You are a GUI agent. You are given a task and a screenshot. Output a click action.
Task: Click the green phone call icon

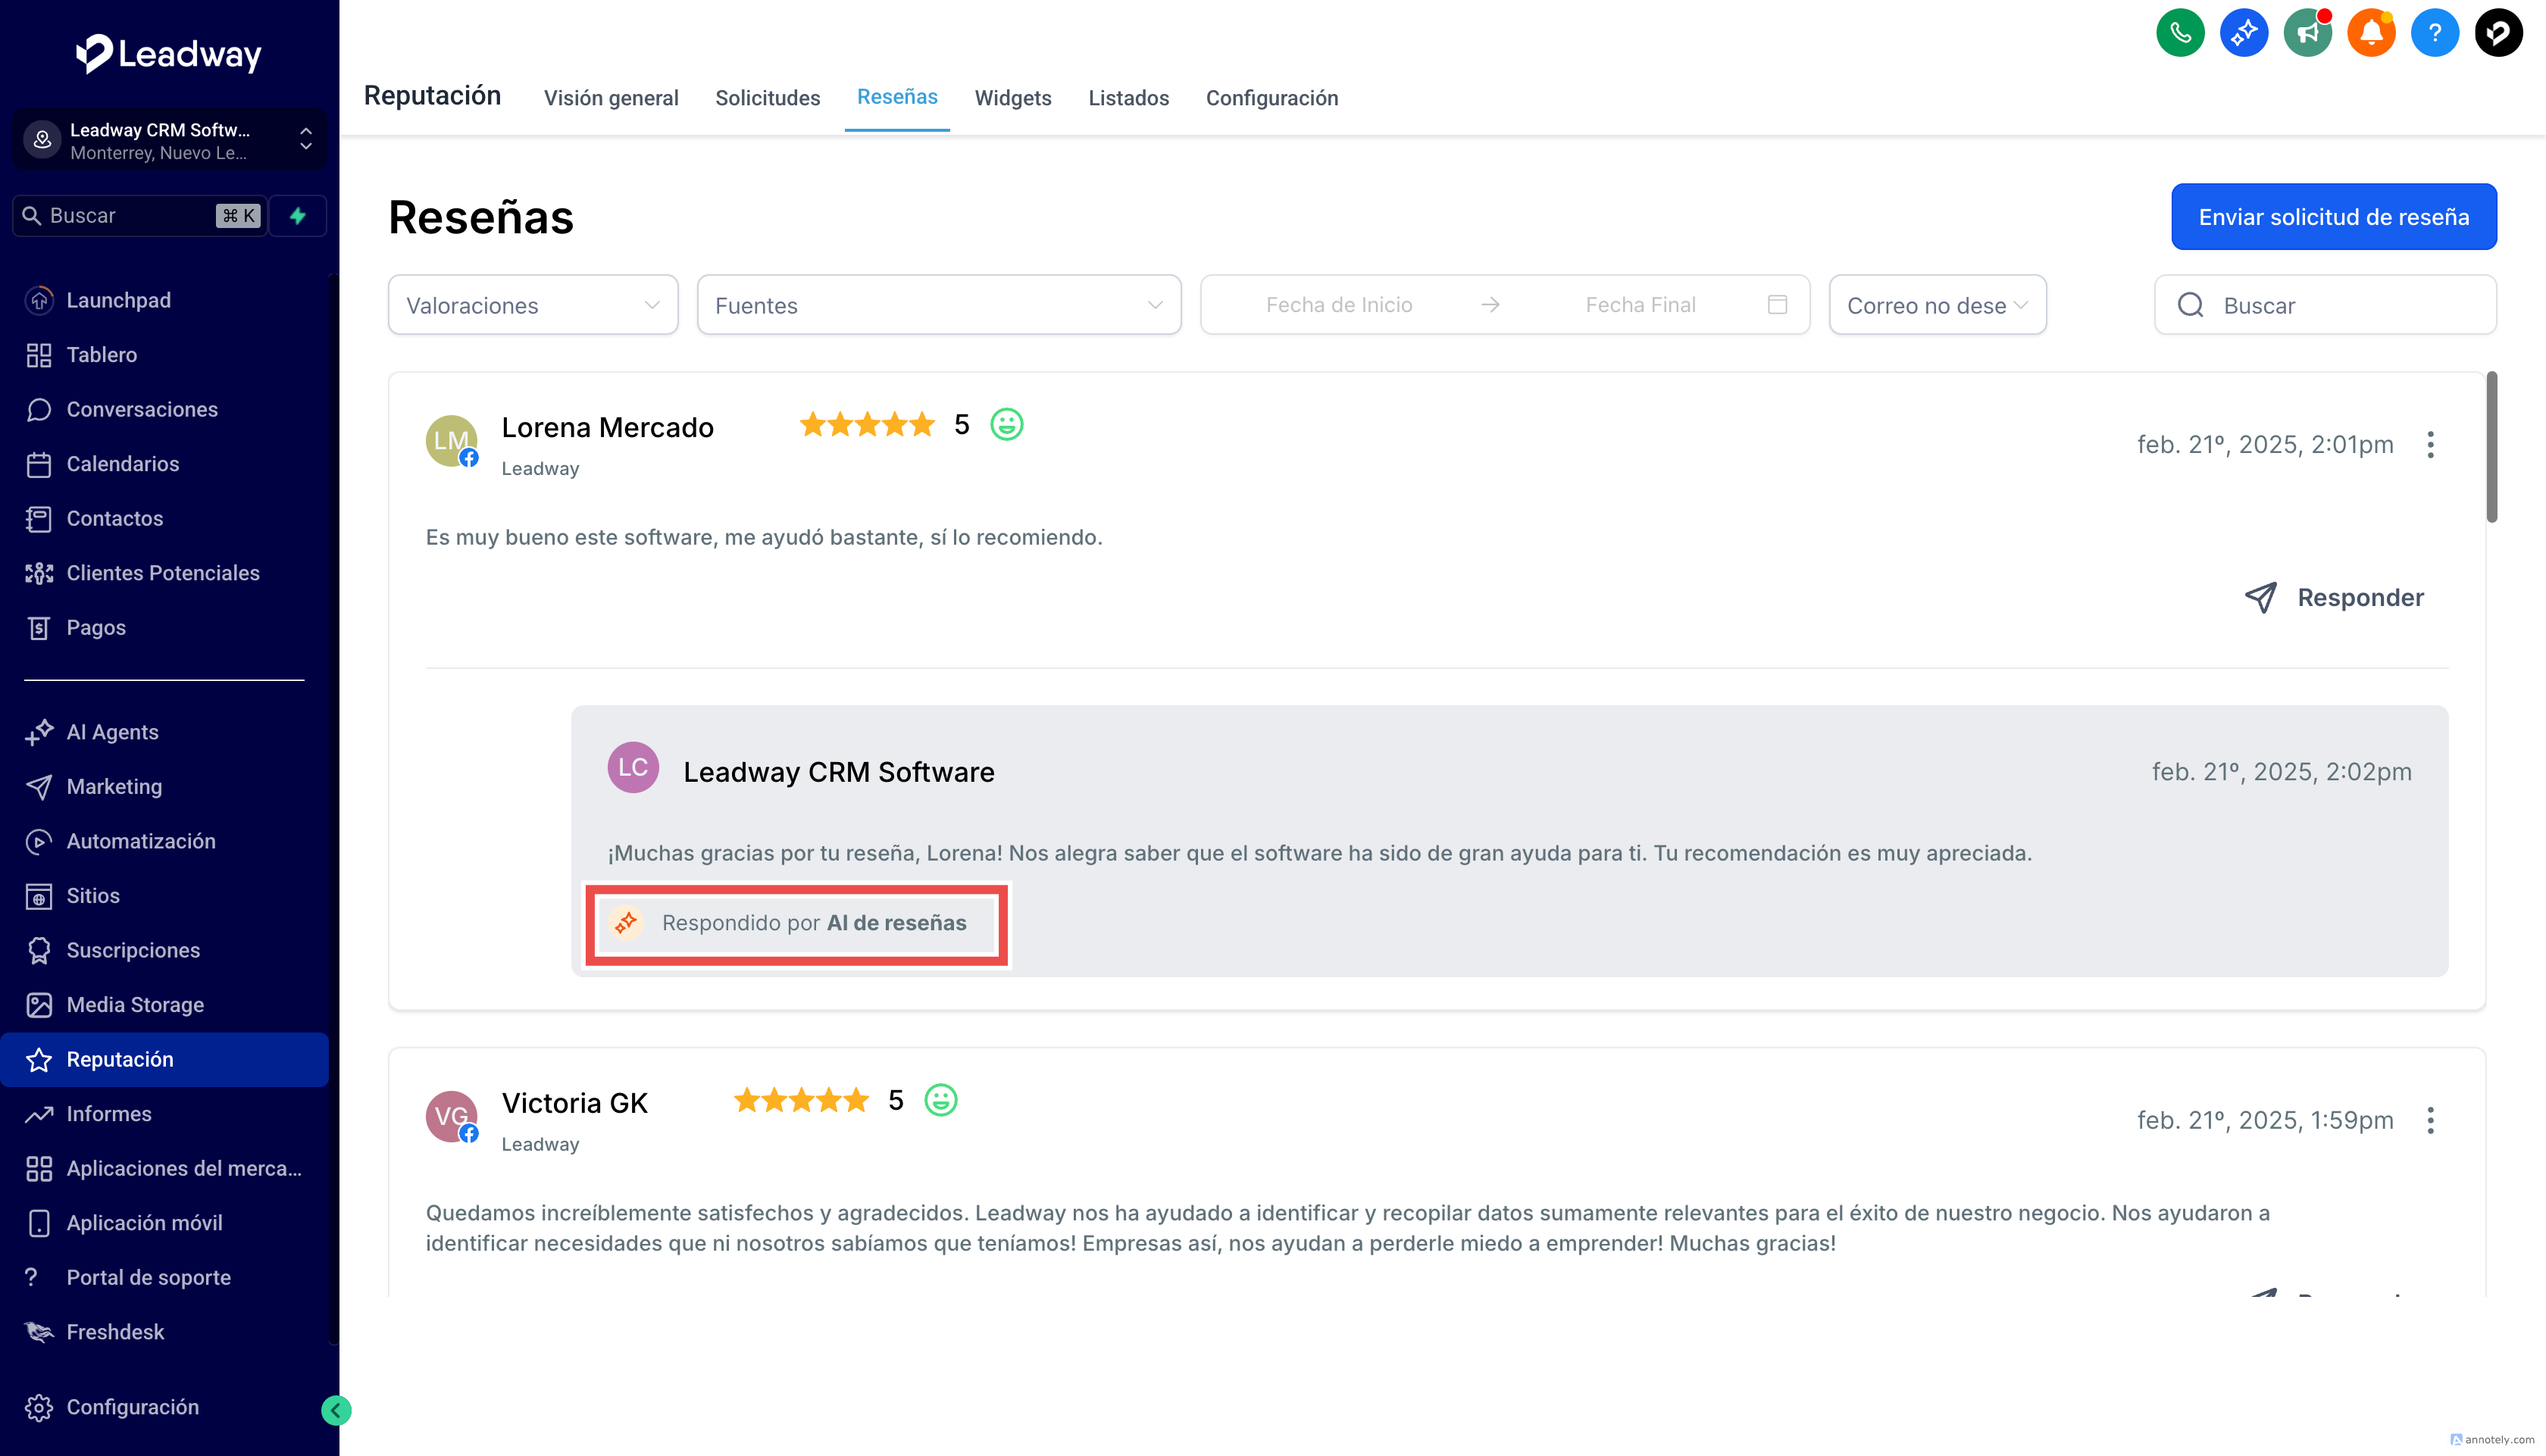2180,34
